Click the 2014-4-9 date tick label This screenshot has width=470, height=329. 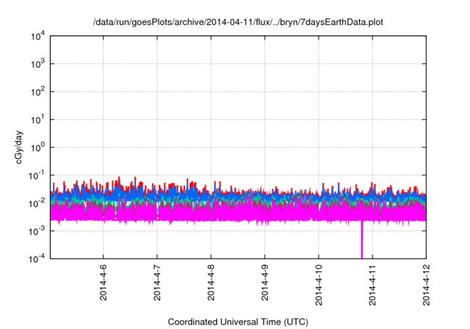point(264,282)
